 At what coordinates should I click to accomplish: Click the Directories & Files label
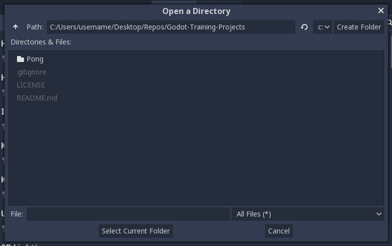tap(41, 42)
